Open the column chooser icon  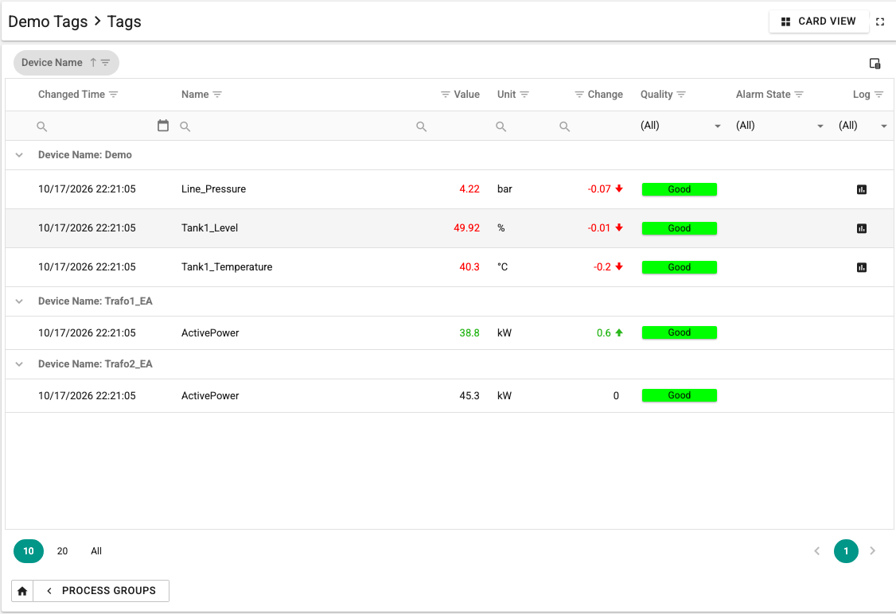point(875,64)
